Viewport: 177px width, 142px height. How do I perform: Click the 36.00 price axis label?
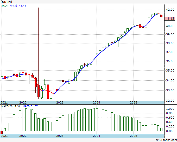point(170,61)
